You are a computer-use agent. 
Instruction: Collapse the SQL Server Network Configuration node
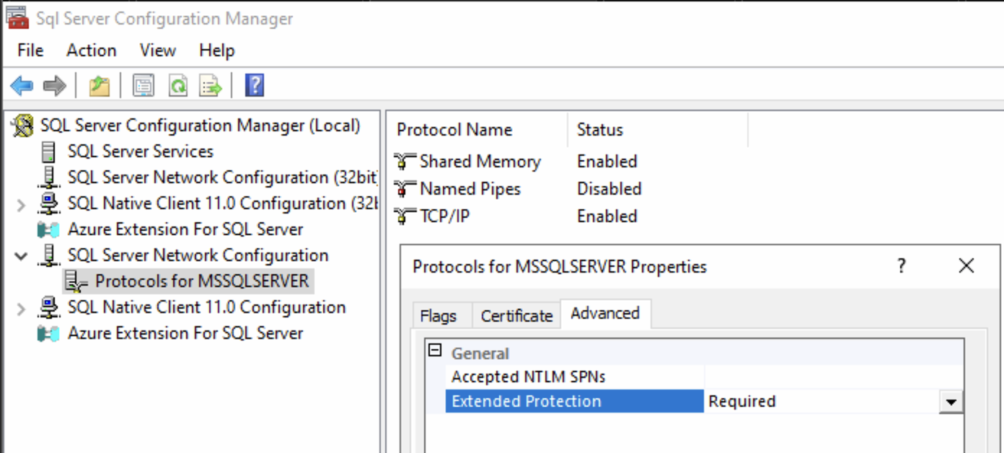click(x=21, y=256)
